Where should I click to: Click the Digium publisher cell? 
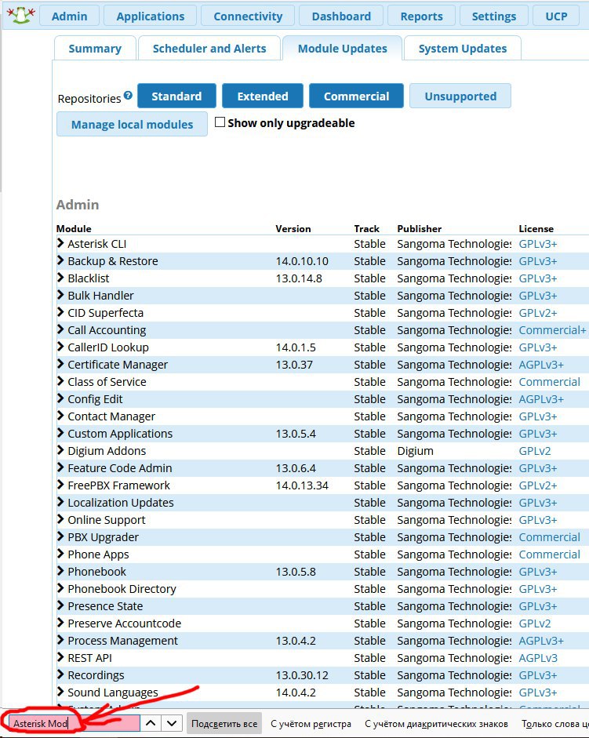click(x=415, y=451)
